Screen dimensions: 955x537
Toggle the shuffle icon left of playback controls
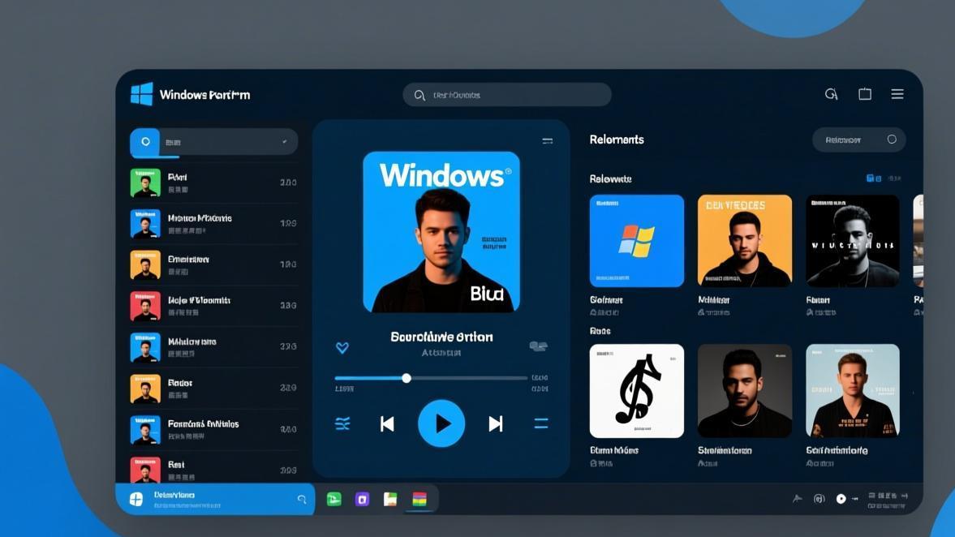click(343, 423)
